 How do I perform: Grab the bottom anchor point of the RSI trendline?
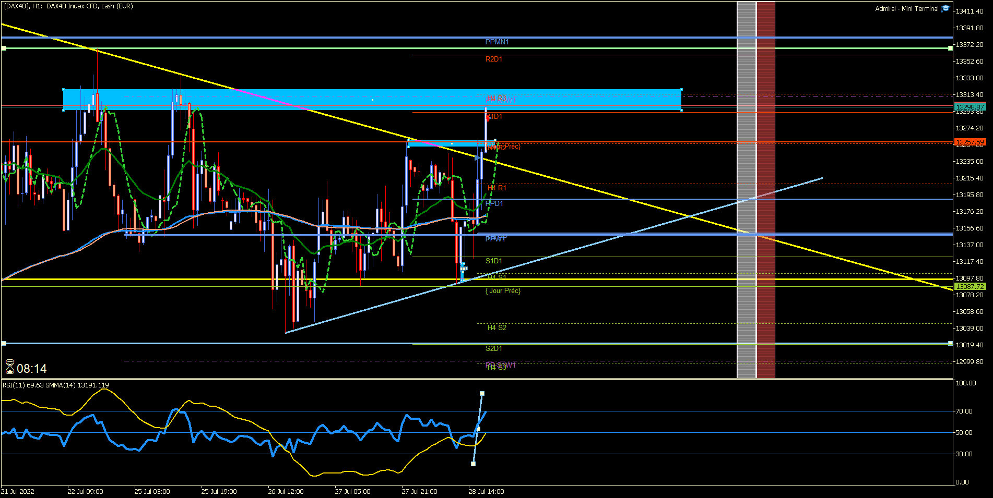pos(473,464)
